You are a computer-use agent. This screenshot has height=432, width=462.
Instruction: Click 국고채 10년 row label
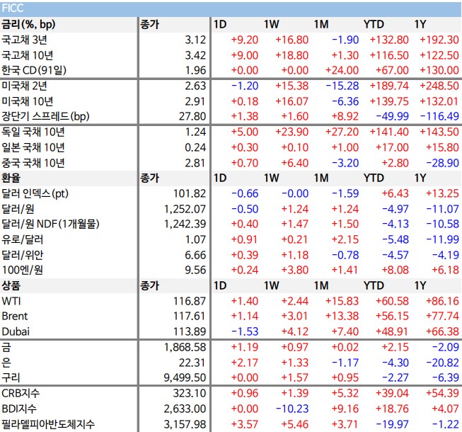tap(27, 55)
